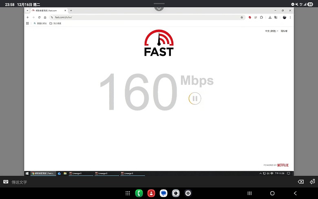This screenshot has width=318, height=199.
Task: Click the Netflix logo link
Action: 283,165
